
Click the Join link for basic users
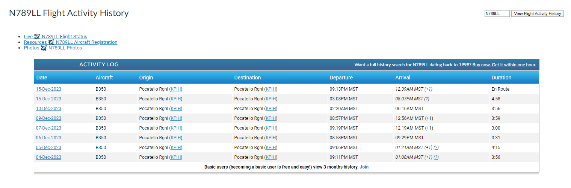click(364, 167)
